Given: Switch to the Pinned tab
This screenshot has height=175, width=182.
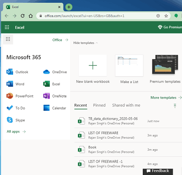Looking at the screenshot, I should [x=99, y=105].
